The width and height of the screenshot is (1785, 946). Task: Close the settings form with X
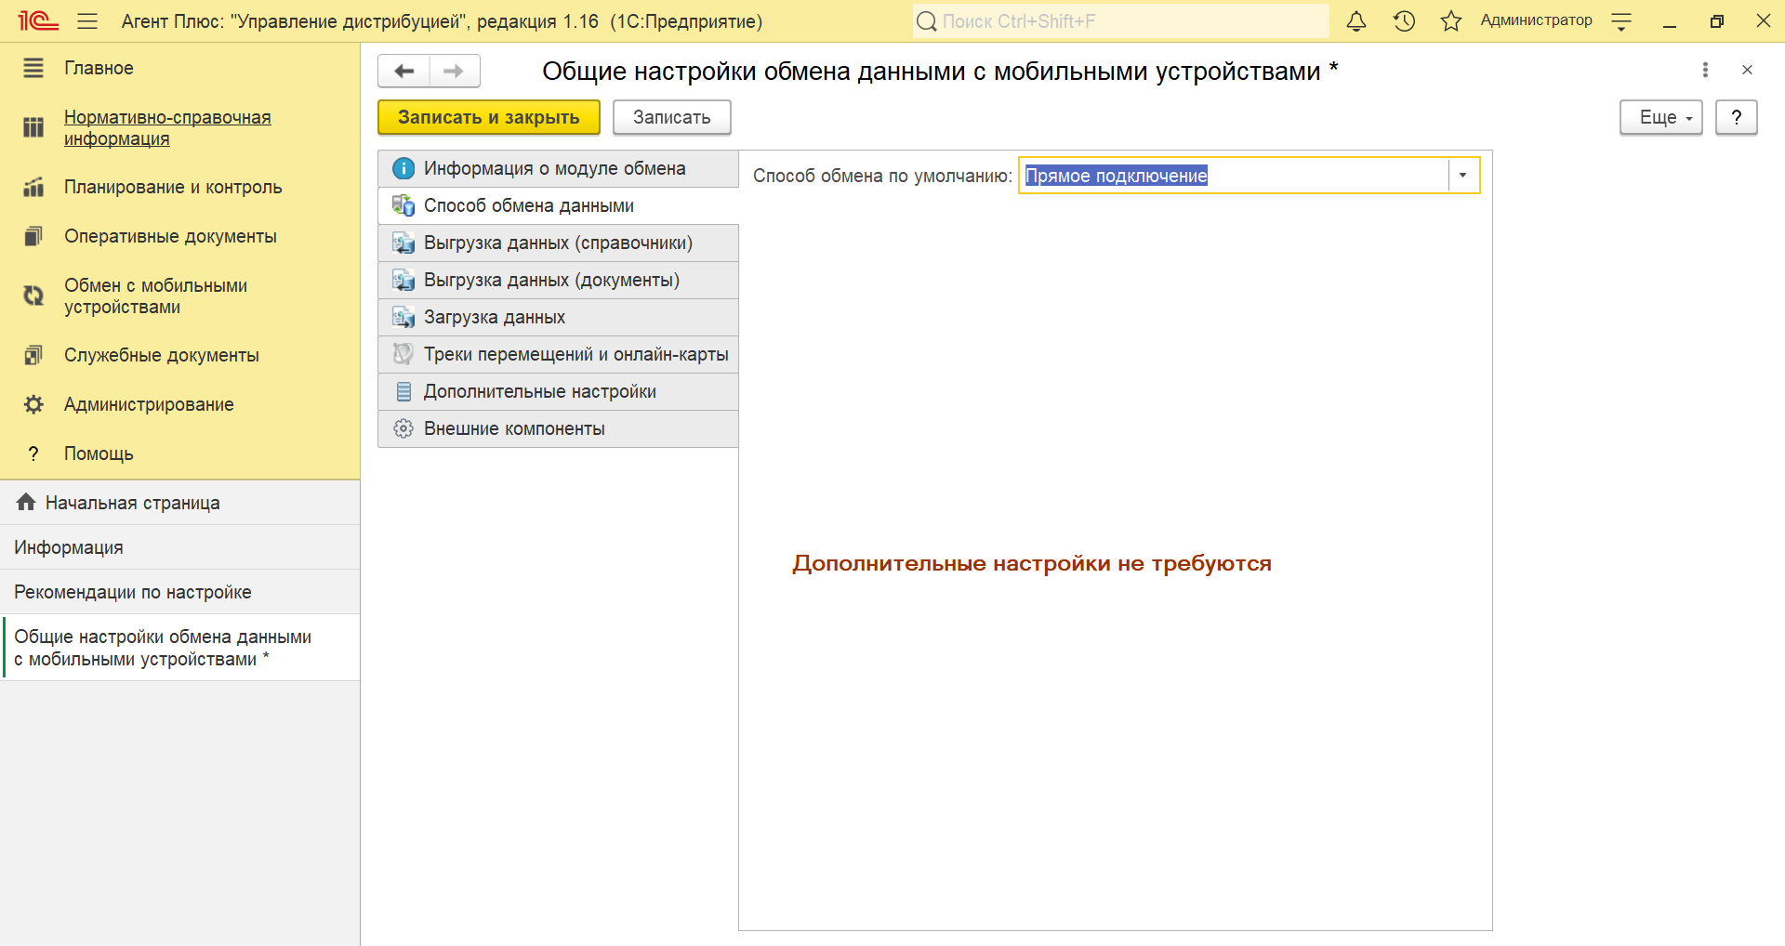tap(1747, 70)
